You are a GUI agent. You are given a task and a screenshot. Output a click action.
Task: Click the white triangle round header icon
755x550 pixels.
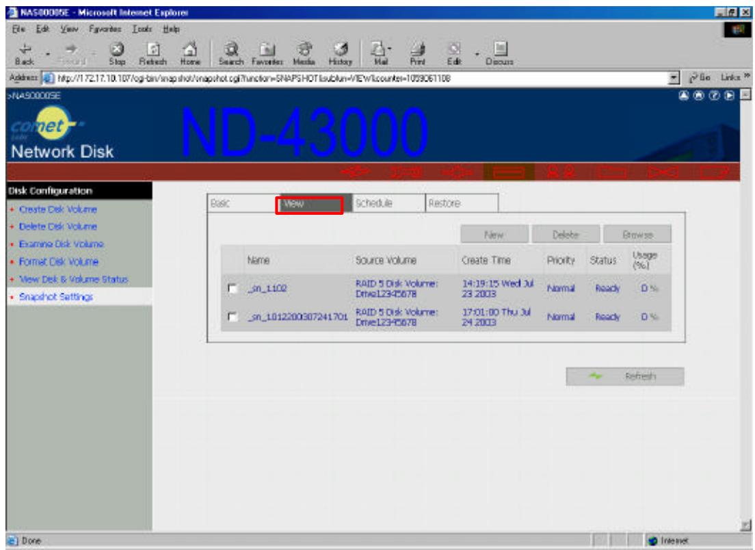pos(684,95)
